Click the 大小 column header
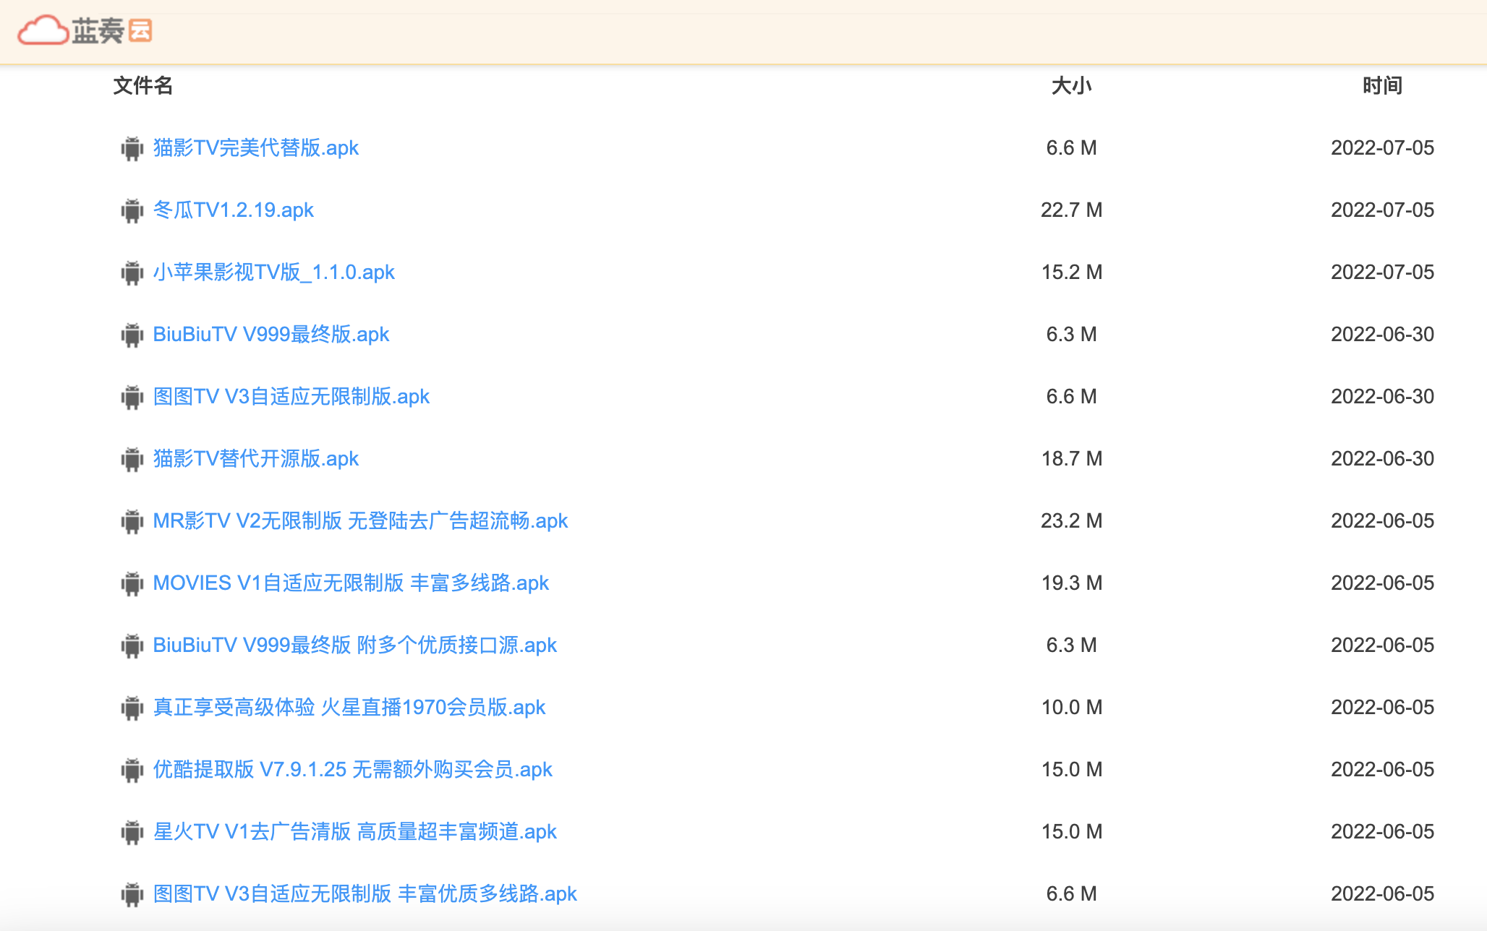The image size is (1487, 931). pos(1070,85)
